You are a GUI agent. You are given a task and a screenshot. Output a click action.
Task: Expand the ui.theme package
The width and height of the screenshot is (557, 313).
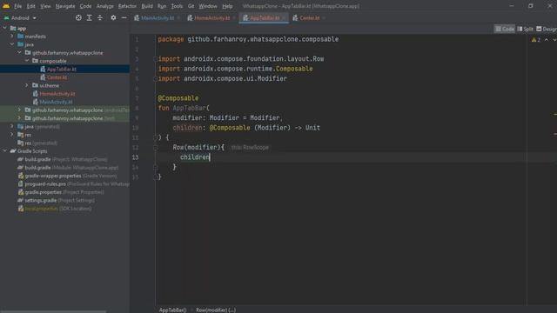coord(27,85)
